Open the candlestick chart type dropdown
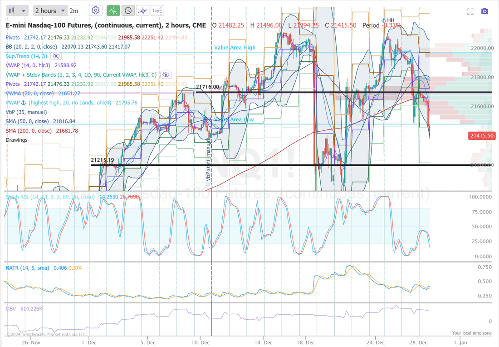 coord(17,10)
